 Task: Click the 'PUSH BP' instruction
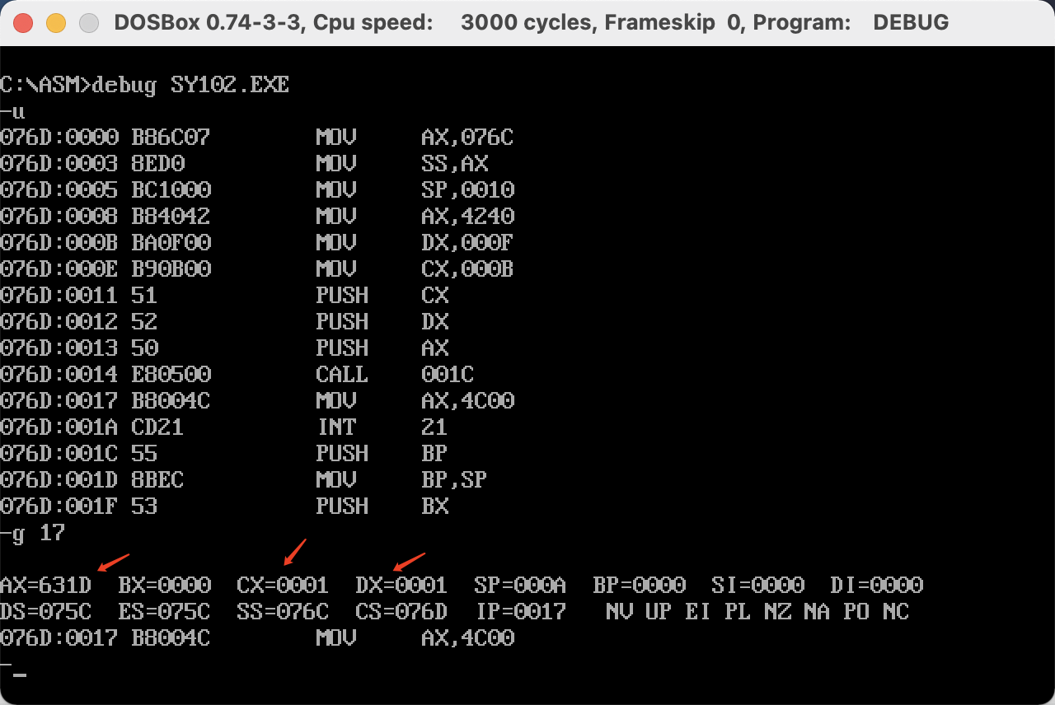click(382, 454)
